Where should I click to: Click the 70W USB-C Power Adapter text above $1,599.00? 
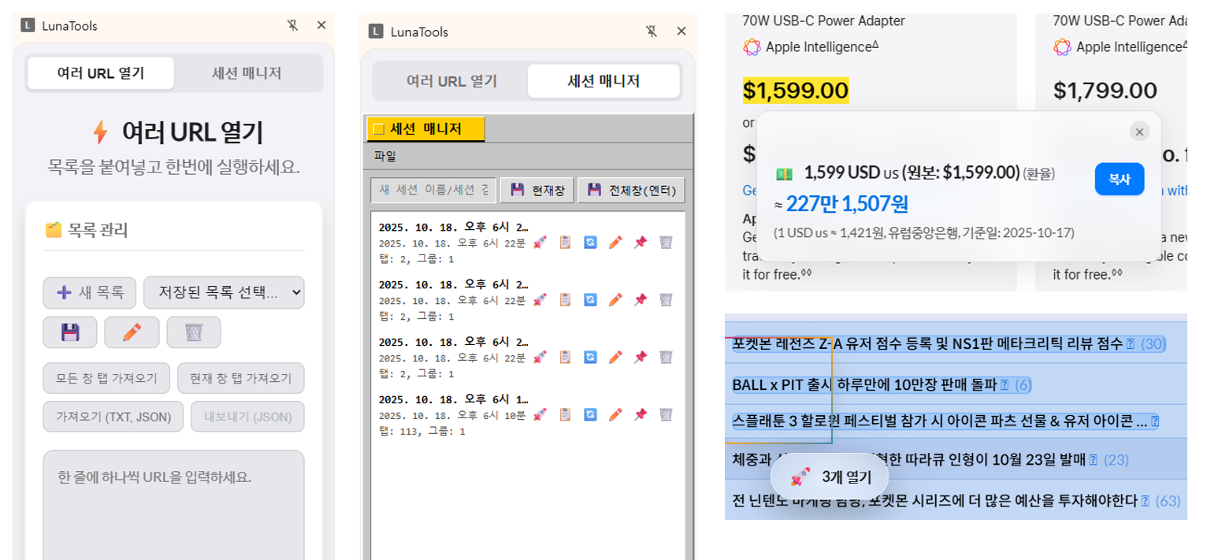[824, 21]
